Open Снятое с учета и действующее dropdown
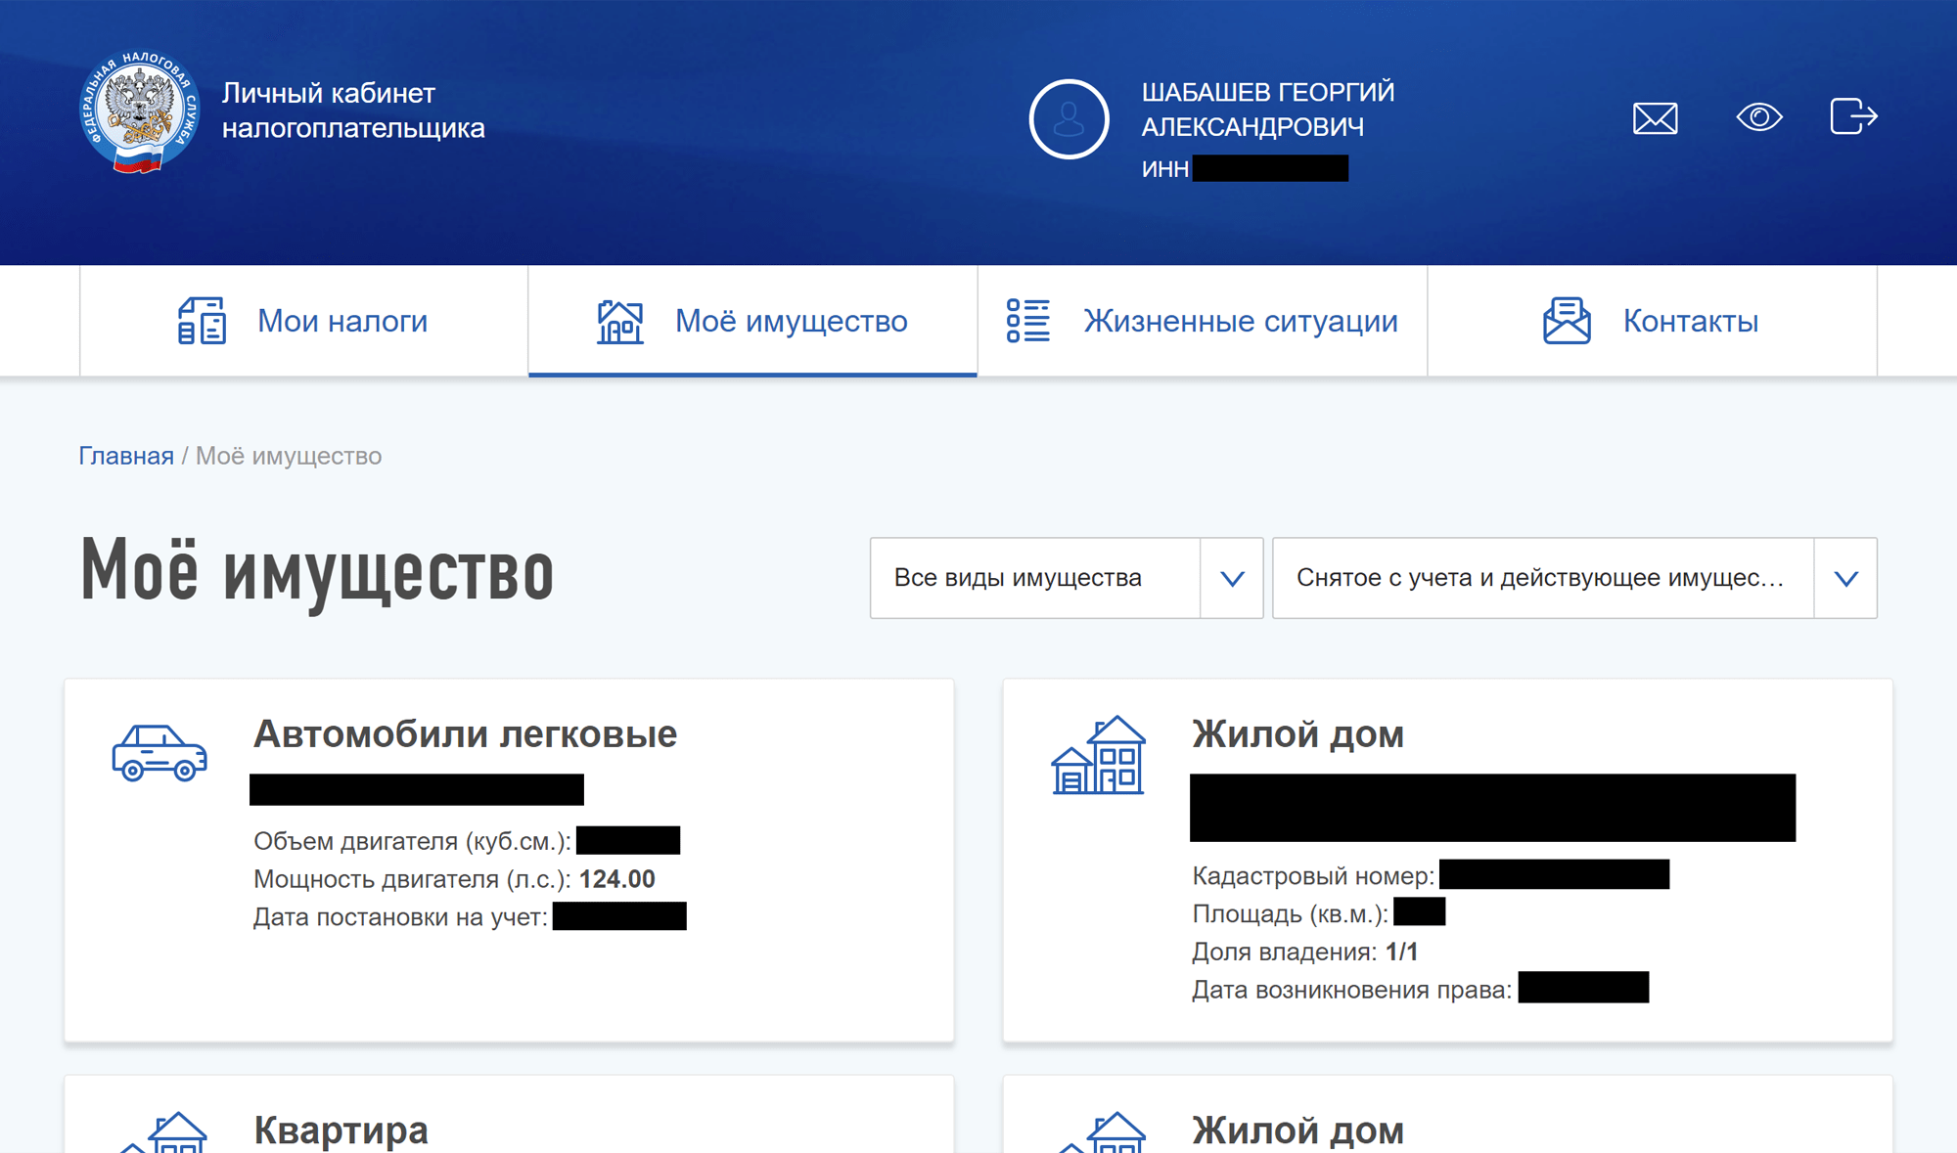This screenshot has height=1153, width=1957. click(1574, 578)
